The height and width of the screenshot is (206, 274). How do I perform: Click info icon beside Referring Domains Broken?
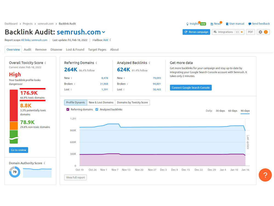(x=75, y=84)
